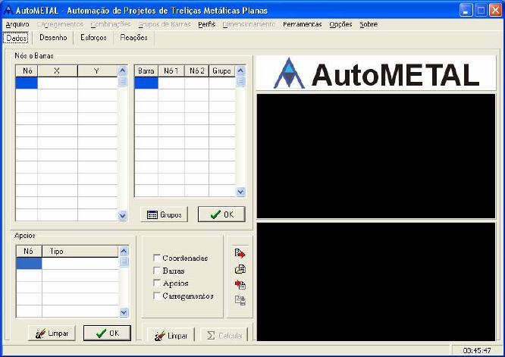Confirm supports with OK beside Apoios Limpar
This screenshot has height=357, width=505.
click(x=107, y=334)
